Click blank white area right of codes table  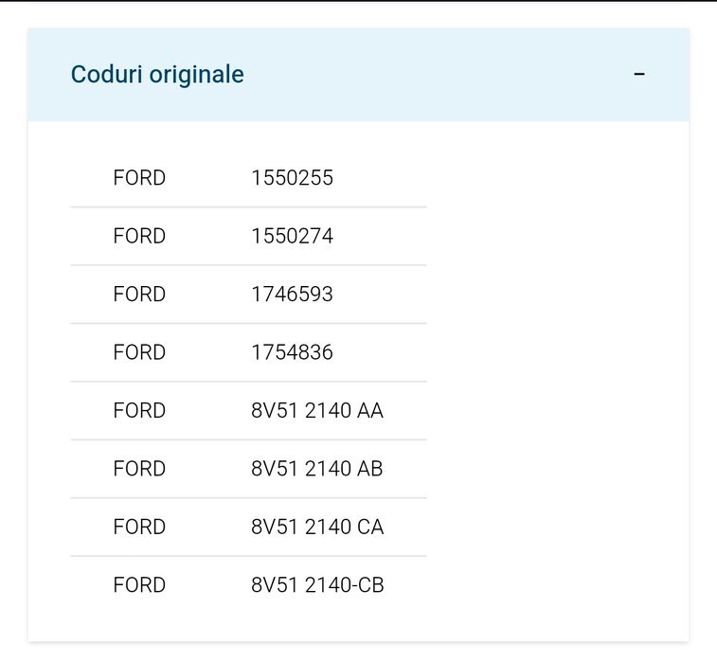[x=559, y=379]
